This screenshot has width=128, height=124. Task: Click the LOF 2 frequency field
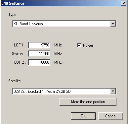[x=39, y=62]
